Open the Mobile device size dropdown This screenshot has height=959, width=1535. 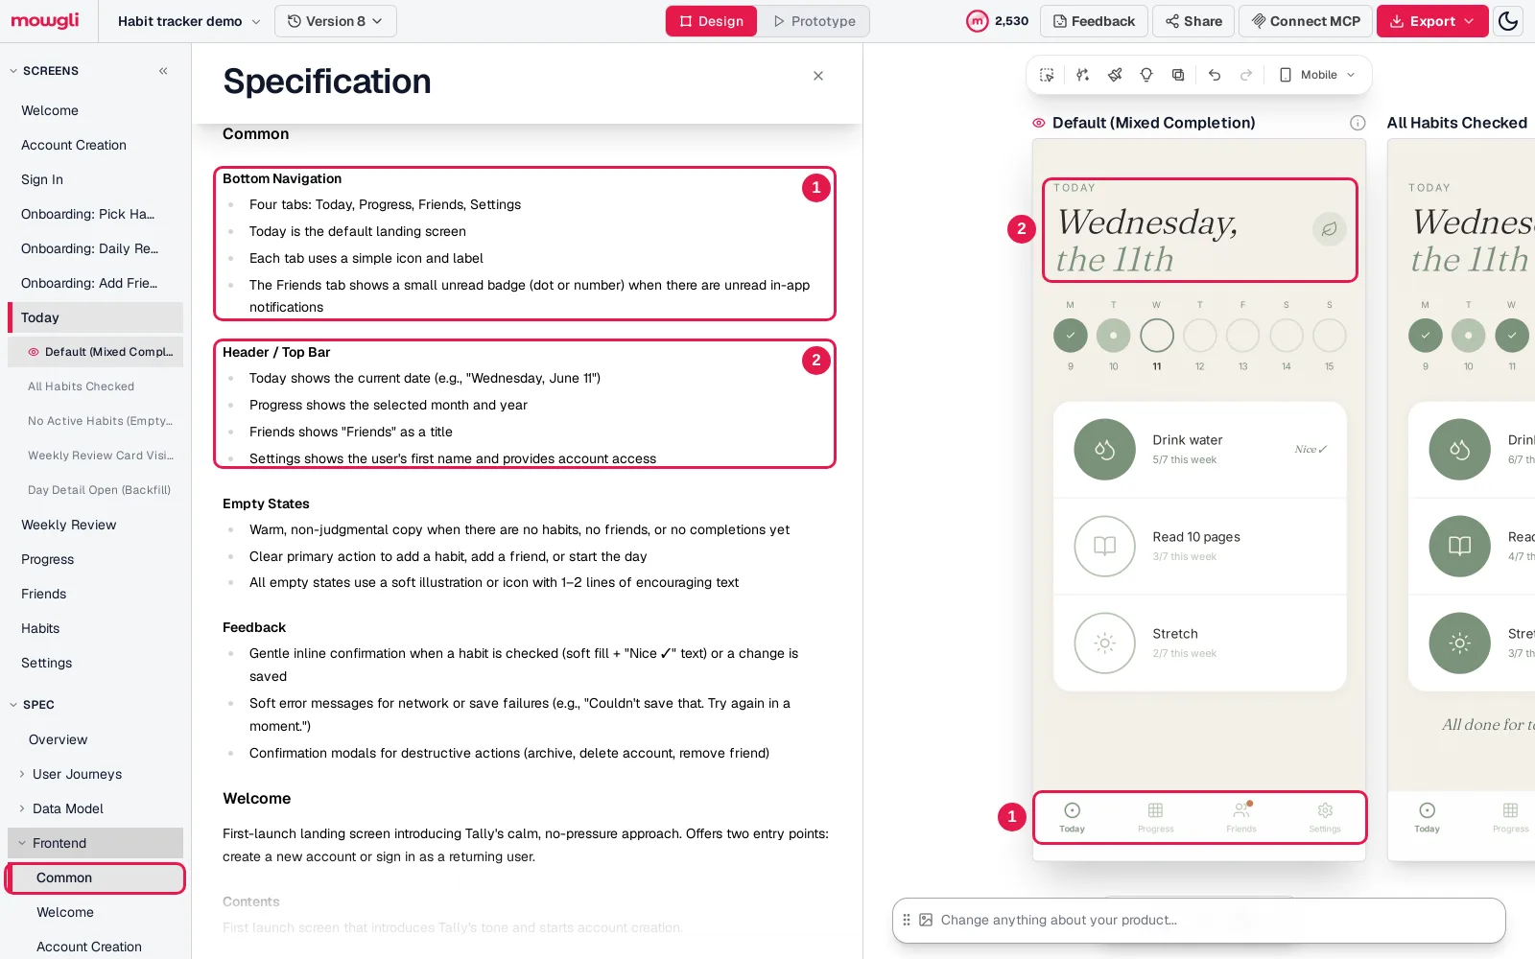(1317, 75)
